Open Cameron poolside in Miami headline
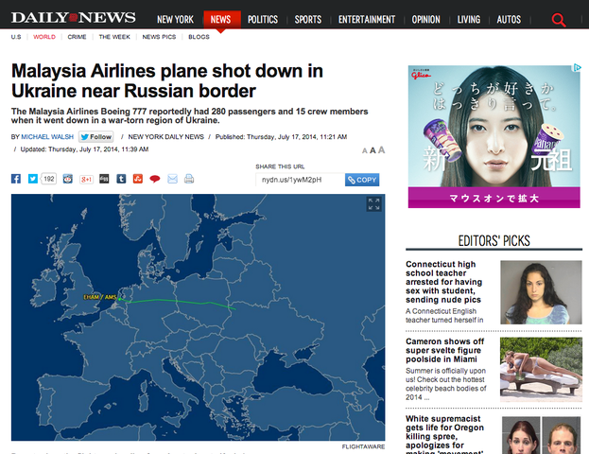 444,350
